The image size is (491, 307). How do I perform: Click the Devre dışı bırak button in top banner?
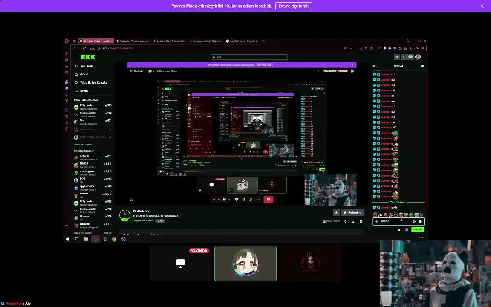click(293, 6)
